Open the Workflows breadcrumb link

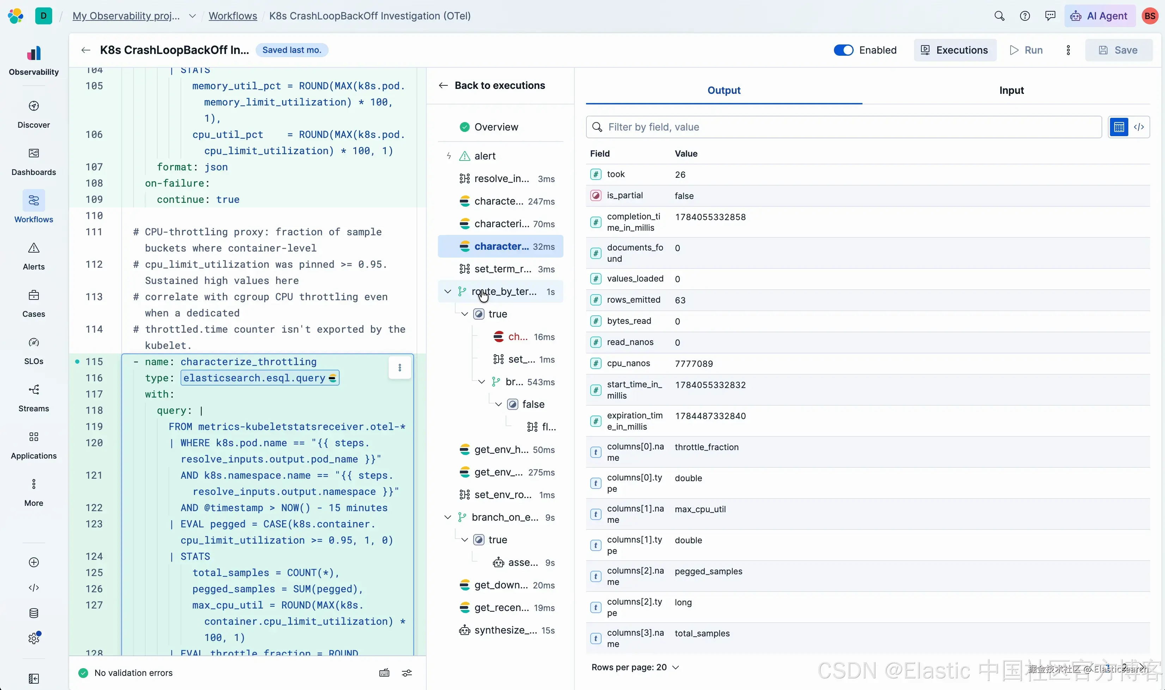tap(232, 16)
